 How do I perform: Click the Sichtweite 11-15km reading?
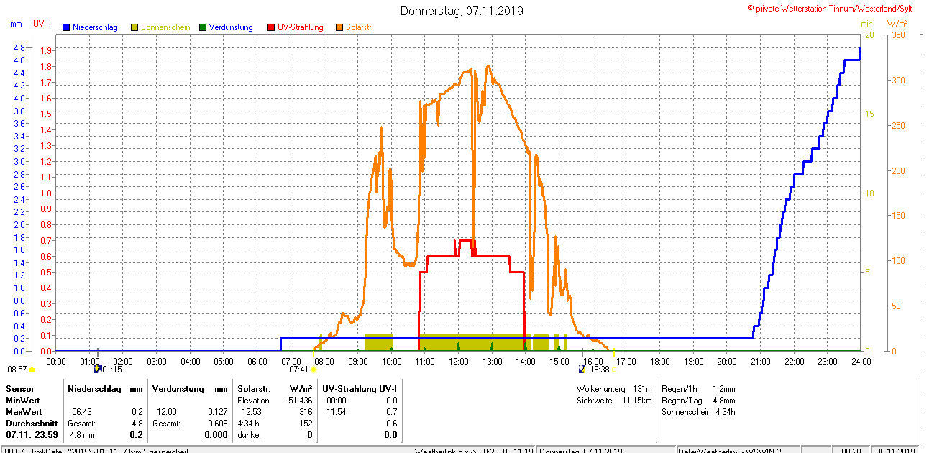[613, 400]
